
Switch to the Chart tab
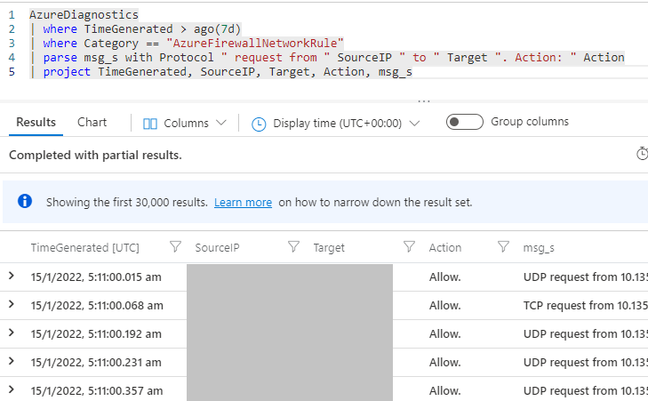[92, 122]
